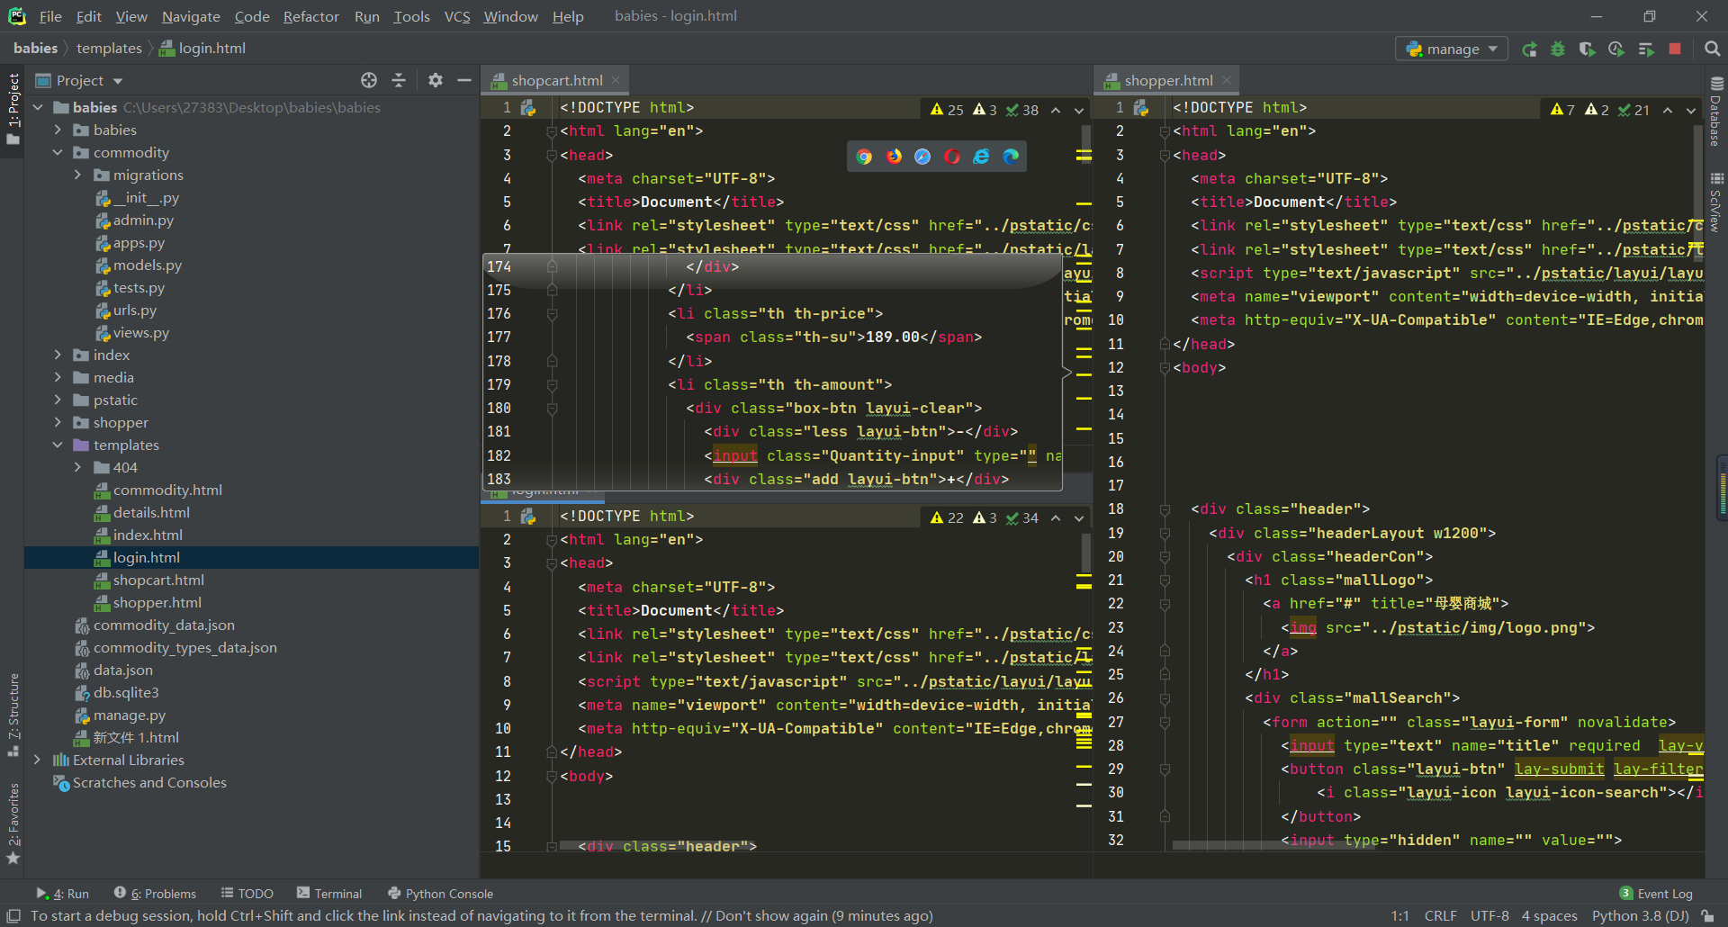
Task: Fold the head tag in shopper.html gutter
Action: pos(1165,156)
